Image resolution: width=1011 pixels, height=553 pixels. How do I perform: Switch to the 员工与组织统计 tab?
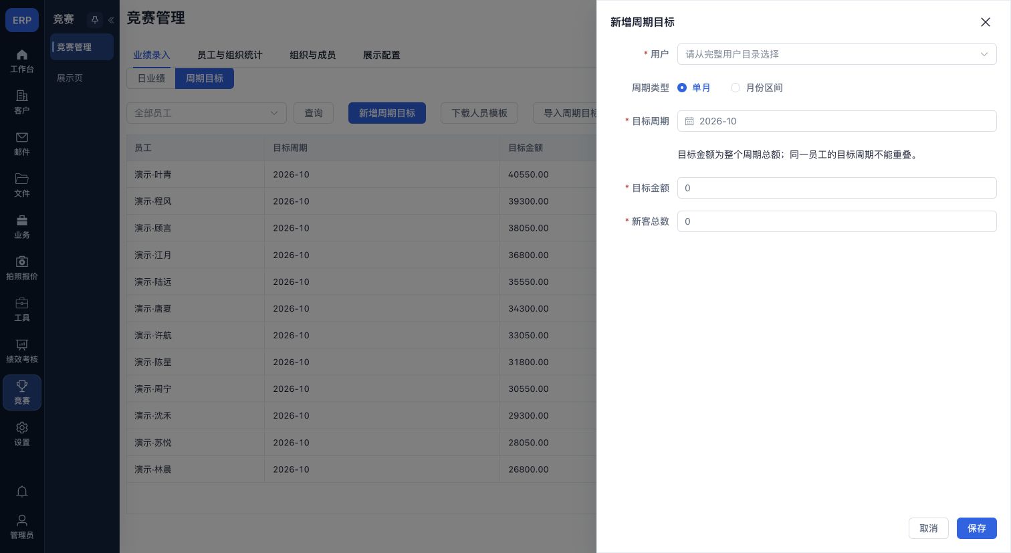230,55
